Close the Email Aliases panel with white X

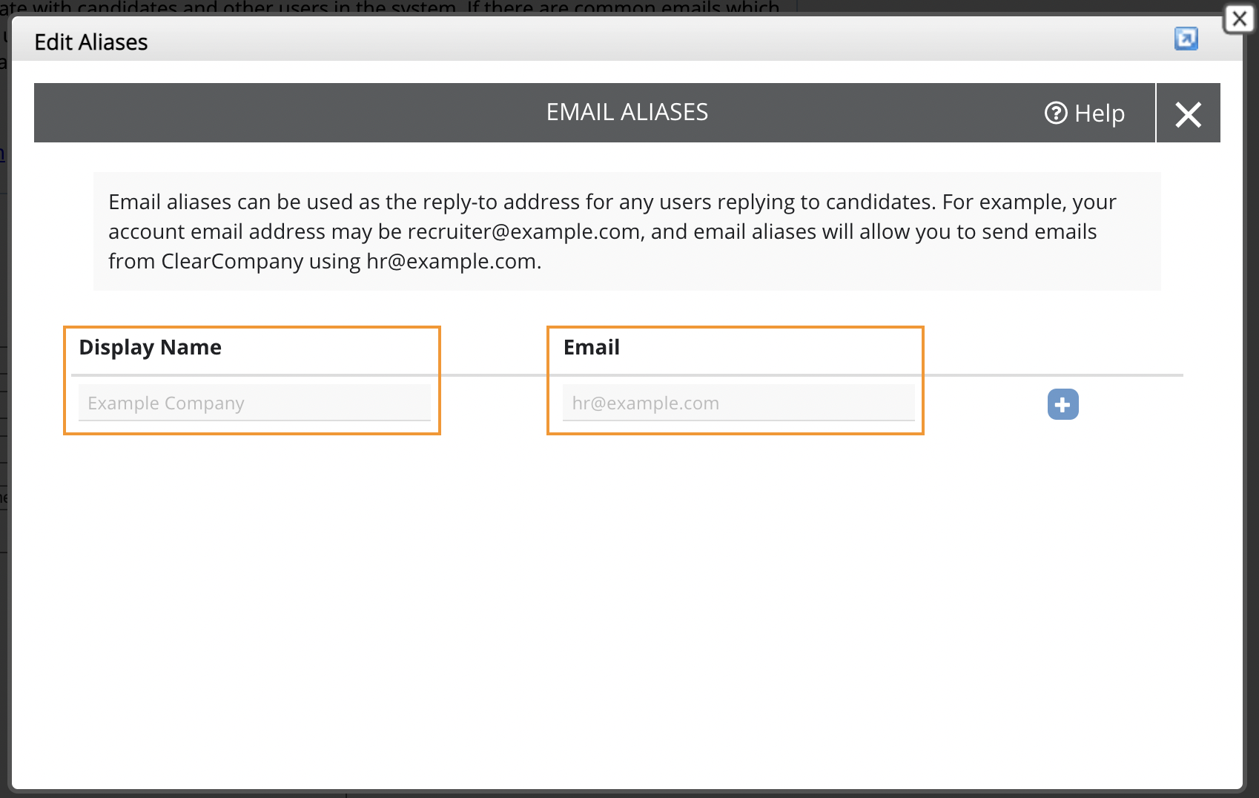point(1189,113)
